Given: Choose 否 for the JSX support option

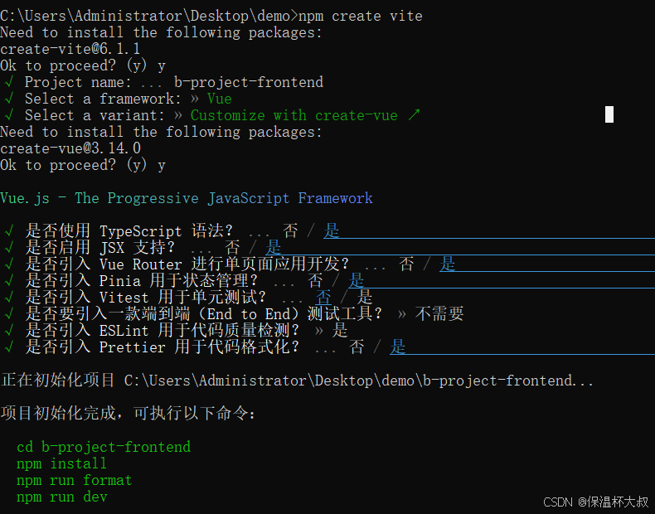Looking at the screenshot, I should tap(232, 248).
